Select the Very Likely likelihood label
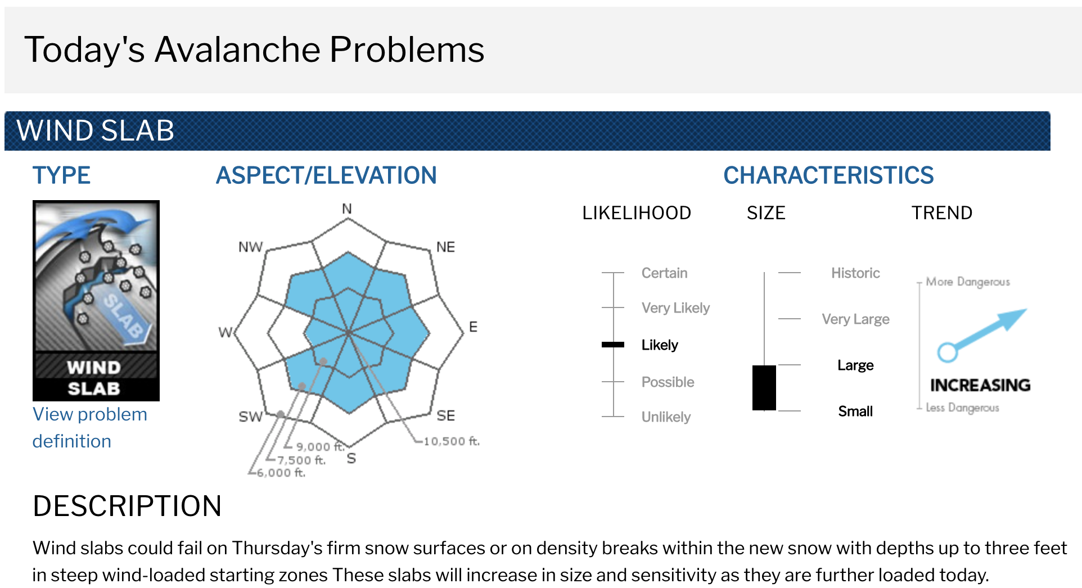 pos(675,308)
